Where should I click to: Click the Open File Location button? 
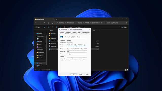65,59
